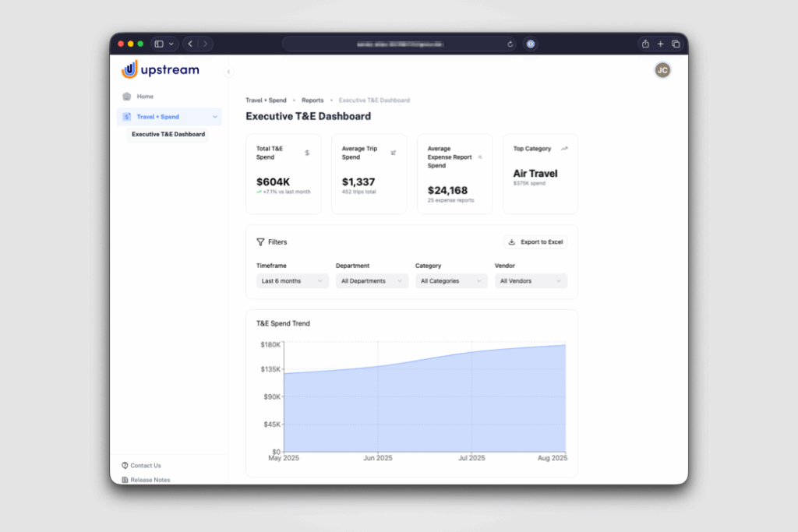Click the Contact Us help icon

click(x=125, y=465)
